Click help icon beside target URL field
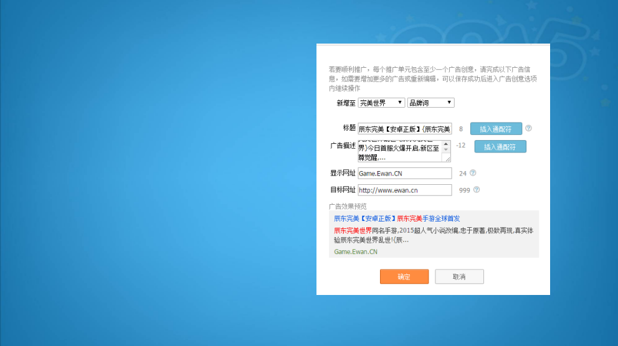 tap(477, 190)
